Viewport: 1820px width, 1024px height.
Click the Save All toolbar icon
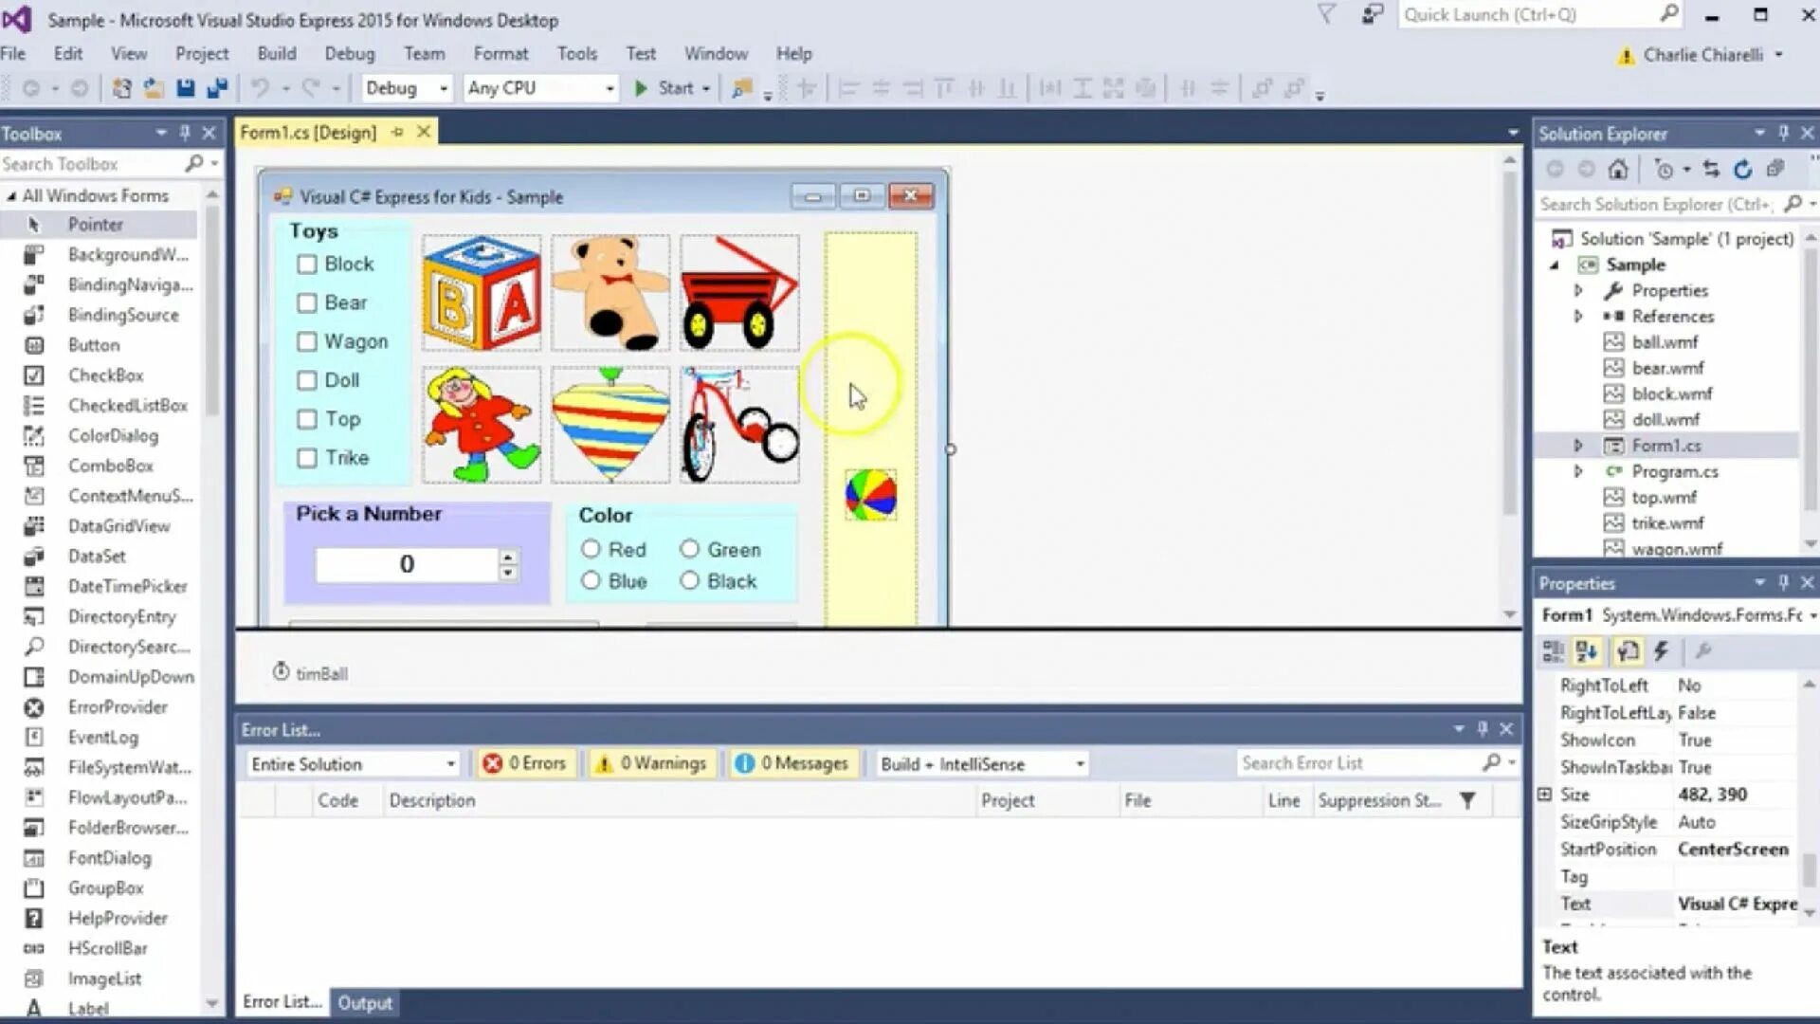pyautogui.click(x=217, y=88)
